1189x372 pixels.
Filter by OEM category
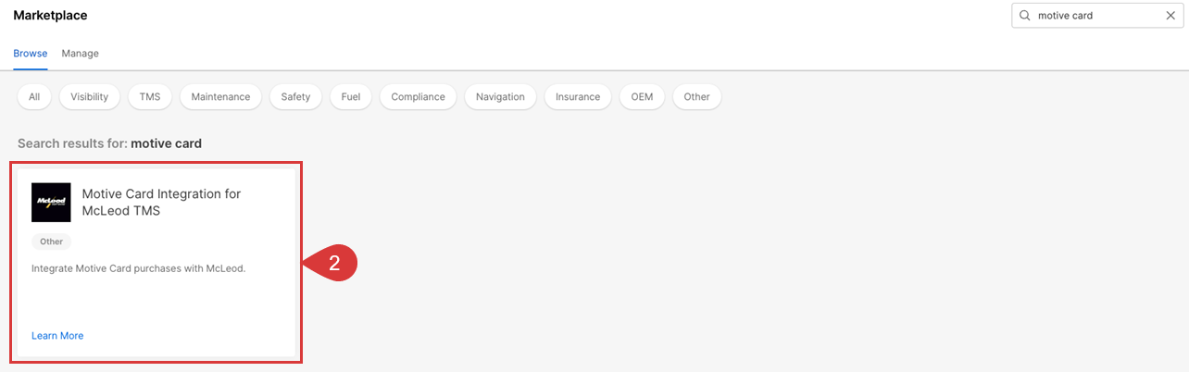(x=642, y=96)
